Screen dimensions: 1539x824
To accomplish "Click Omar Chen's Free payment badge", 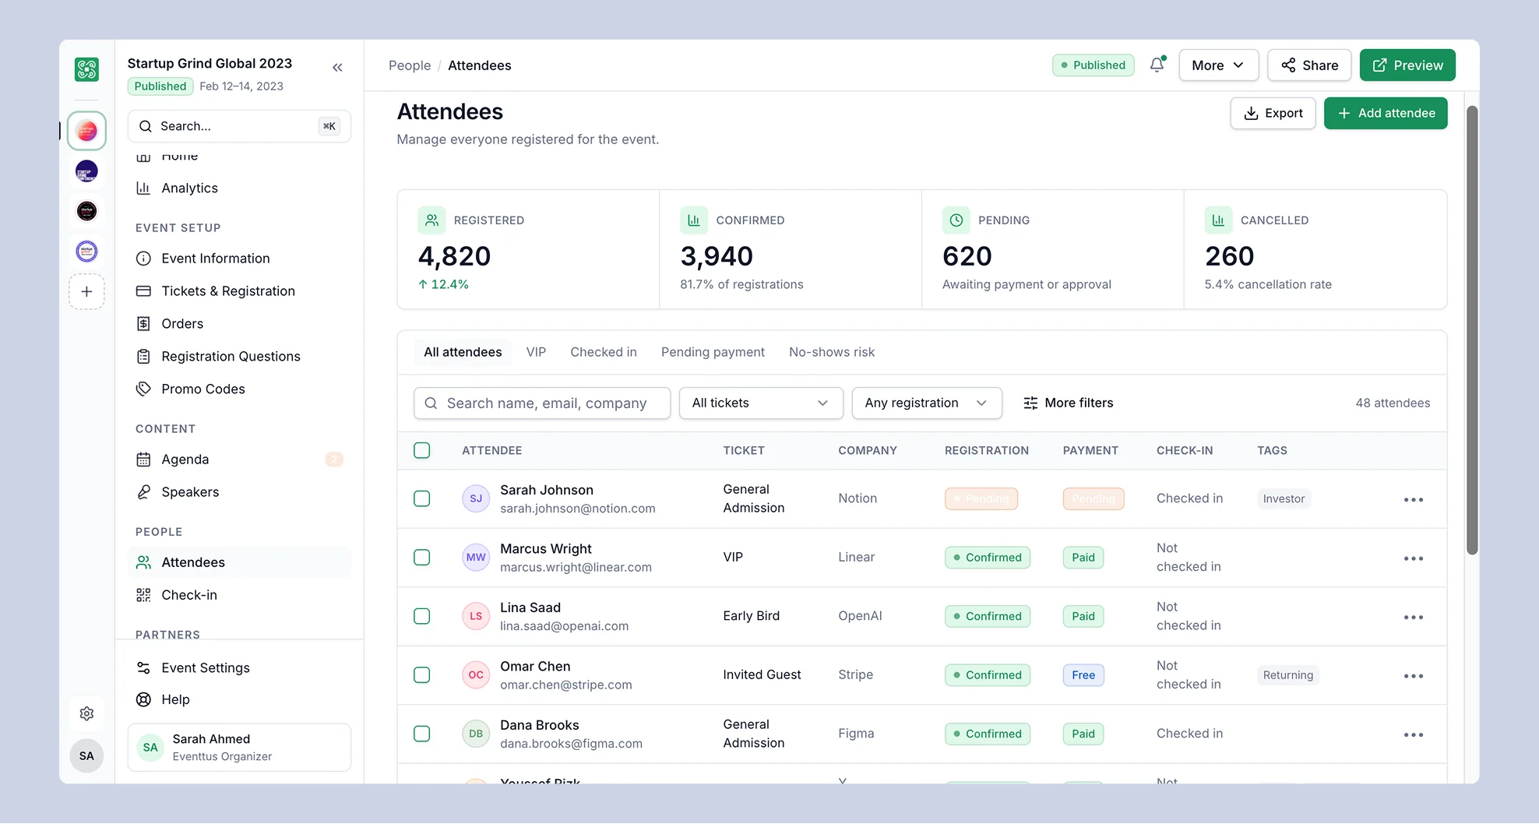I will coord(1083,675).
